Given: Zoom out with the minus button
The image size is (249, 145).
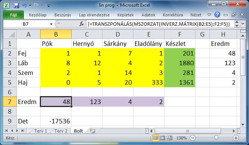Looking at the screenshot, I should pyautogui.click(x=193, y=138).
